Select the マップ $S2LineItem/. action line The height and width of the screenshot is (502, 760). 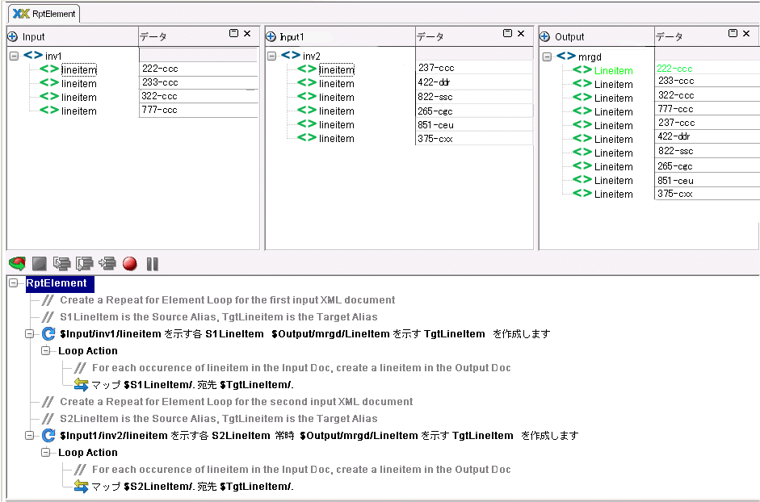(192, 487)
